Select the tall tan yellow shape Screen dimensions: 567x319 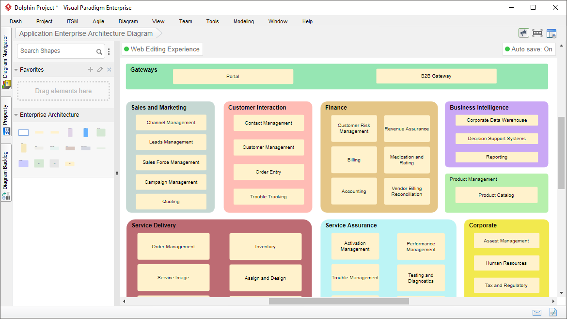(24, 148)
